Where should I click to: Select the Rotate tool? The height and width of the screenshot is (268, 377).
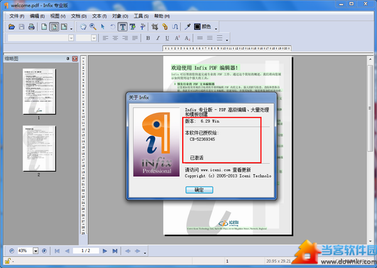pos(112,26)
